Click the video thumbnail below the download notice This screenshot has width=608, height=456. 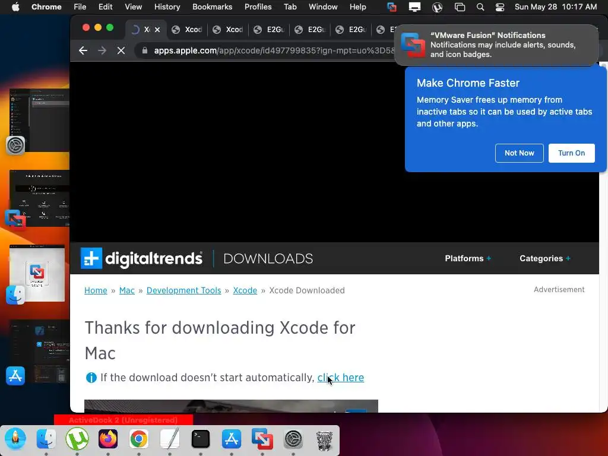tap(231, 406)
